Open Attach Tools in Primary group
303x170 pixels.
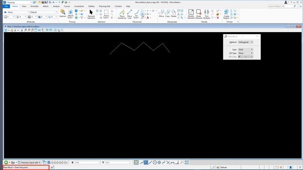point(71,14)
